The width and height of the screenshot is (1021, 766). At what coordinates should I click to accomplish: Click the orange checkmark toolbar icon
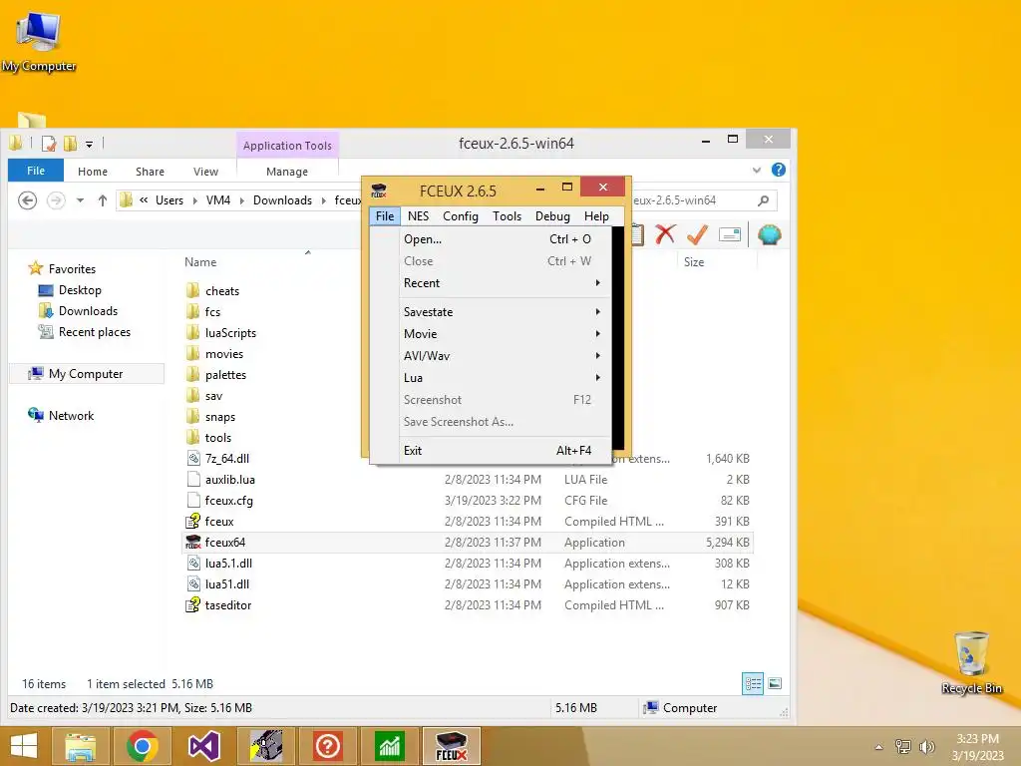click(697, 234)
